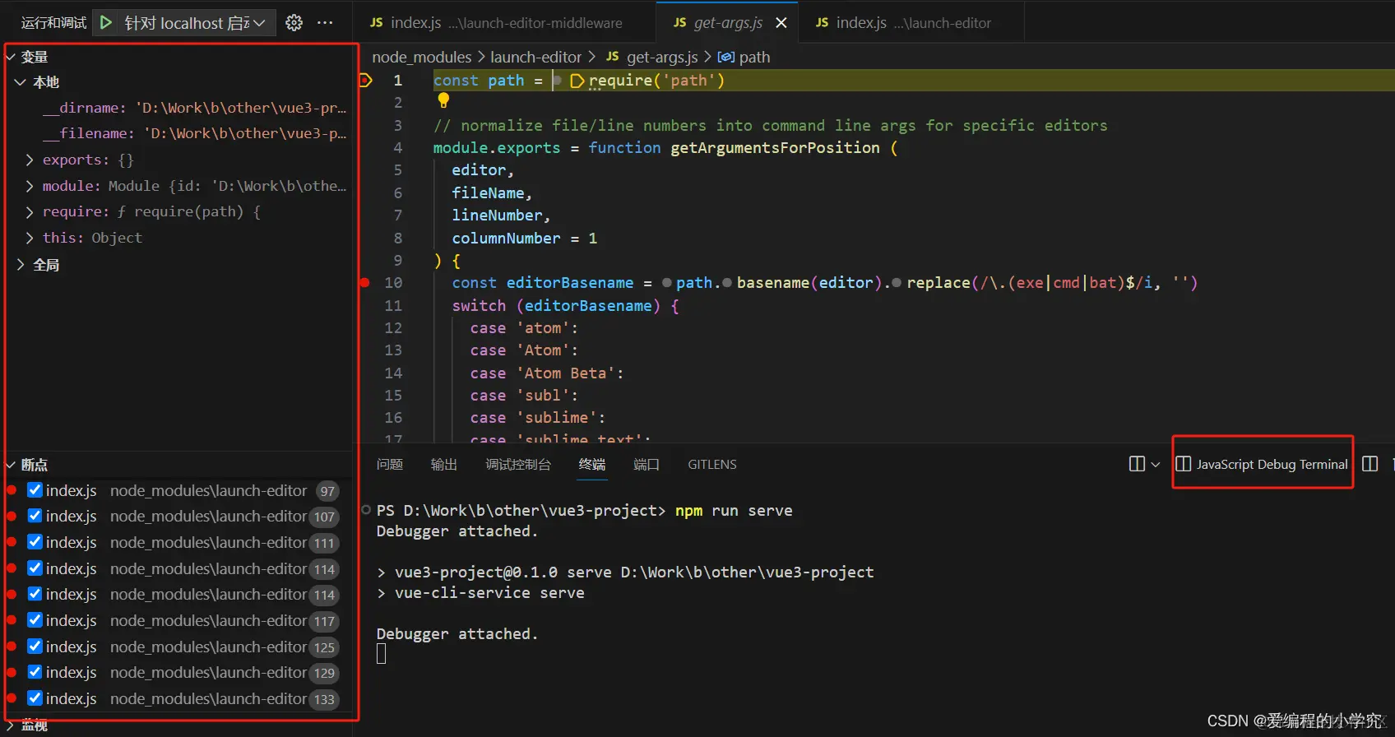The image size is (1395, 737).
Task: Open the GITLENS panel tab
Action: (712, 464)
